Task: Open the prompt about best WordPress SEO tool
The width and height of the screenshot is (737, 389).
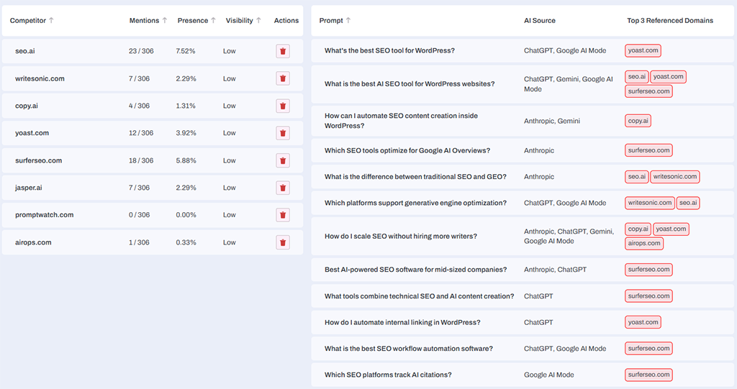Action: [x=389, y=51]
